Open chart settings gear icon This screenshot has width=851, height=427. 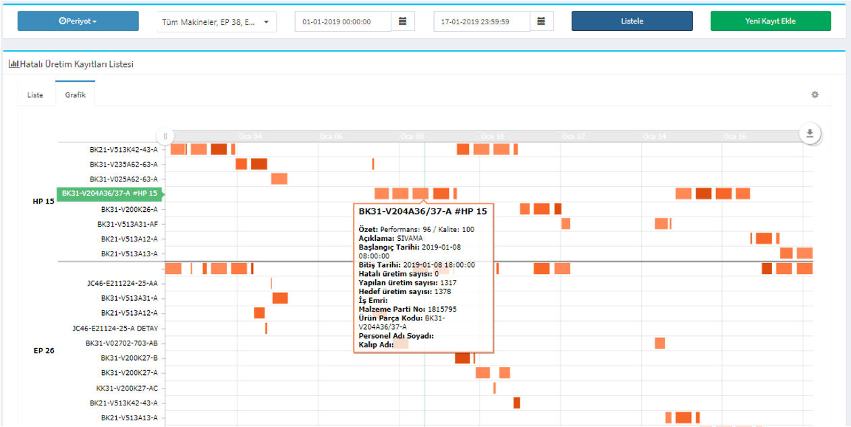coord(815,94)
